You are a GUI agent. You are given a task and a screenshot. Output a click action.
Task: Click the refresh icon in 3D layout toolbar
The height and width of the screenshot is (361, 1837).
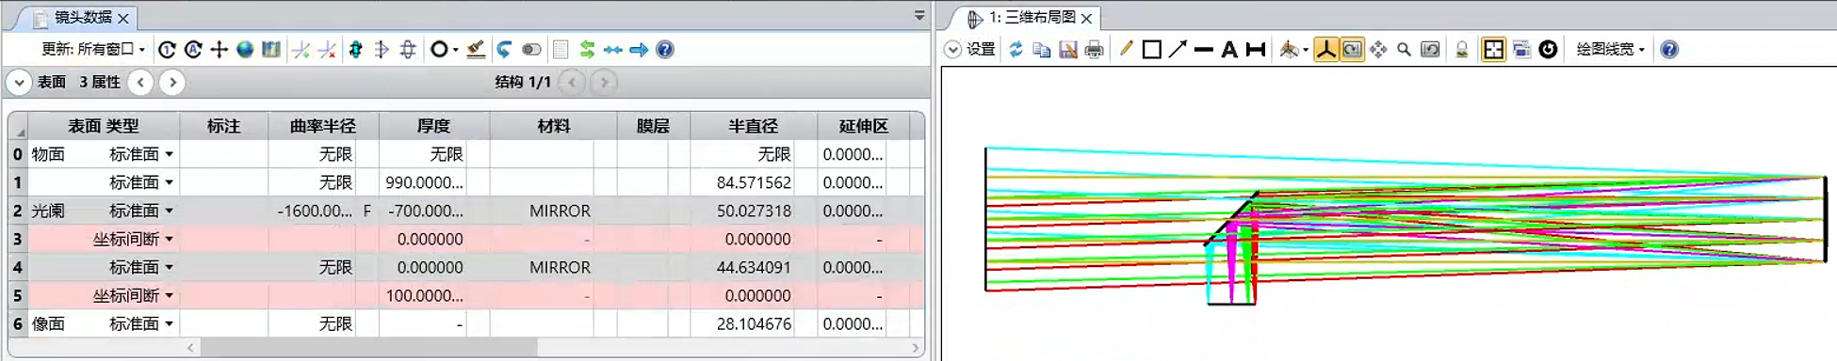point(1016,50)
